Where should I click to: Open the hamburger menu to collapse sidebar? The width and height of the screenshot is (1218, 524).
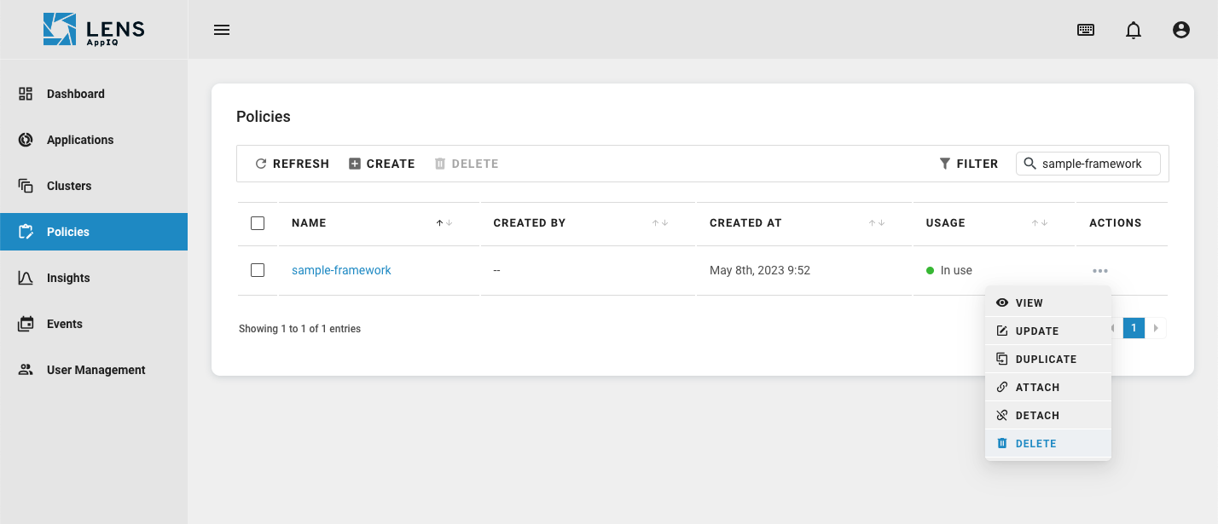222,30
